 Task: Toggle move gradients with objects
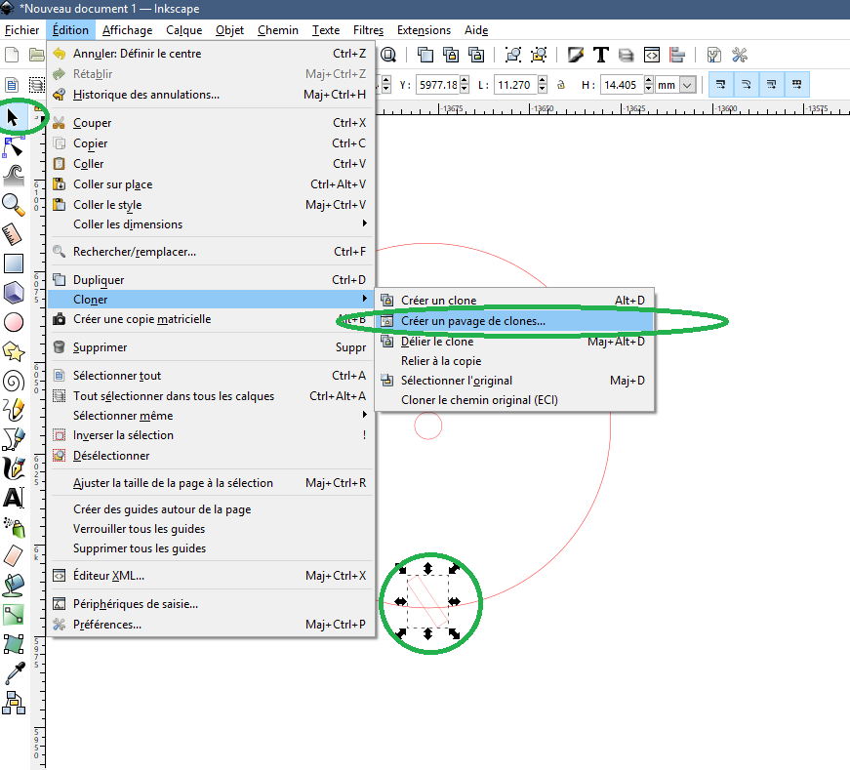tap(771, 85)
